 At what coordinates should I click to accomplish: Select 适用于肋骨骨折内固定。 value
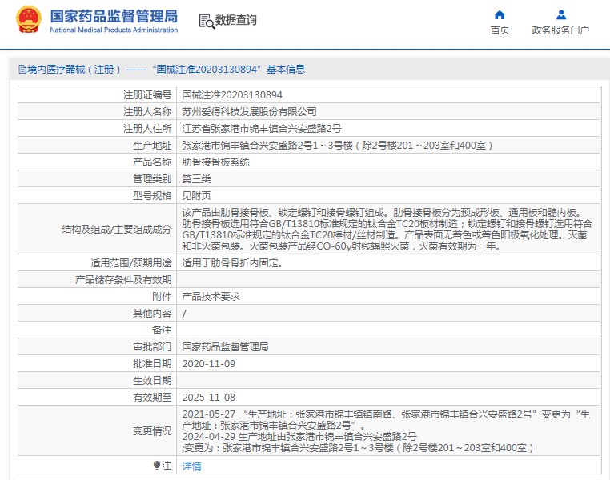point(233,262)
